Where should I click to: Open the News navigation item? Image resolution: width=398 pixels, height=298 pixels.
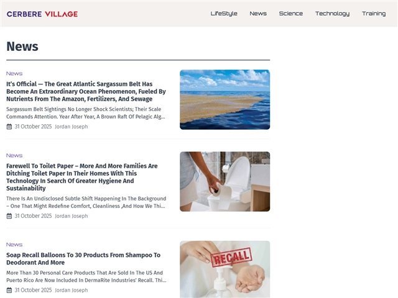258,14
